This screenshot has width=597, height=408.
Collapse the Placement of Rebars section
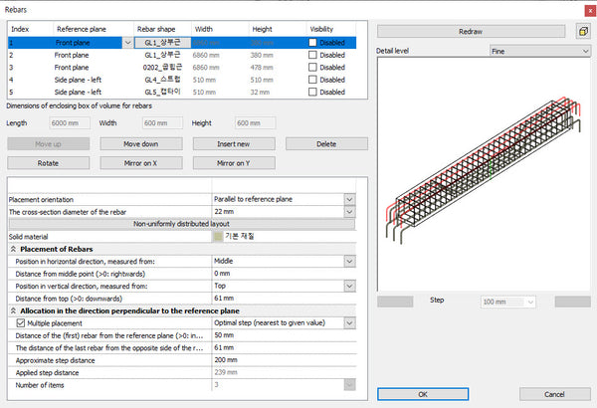pyautogui.click(x=13, y=249)
